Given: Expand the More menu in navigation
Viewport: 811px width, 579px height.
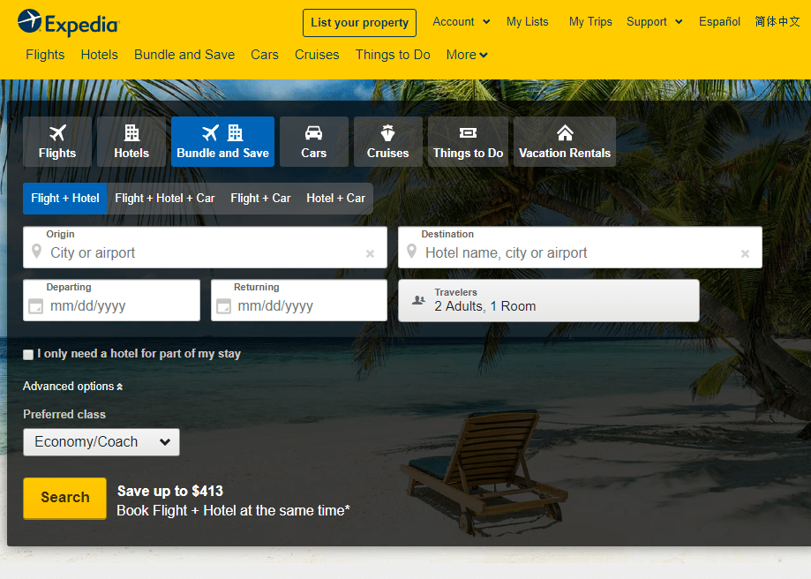Looking at the screenshot, I should (x=467, y=55).
